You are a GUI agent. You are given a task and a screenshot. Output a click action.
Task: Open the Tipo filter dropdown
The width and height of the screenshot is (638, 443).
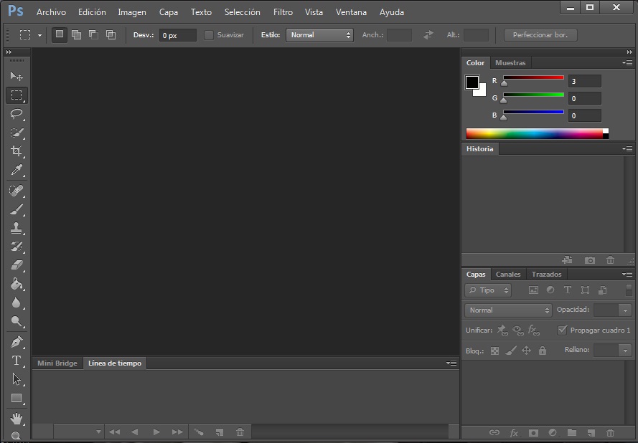pos(488,290)
